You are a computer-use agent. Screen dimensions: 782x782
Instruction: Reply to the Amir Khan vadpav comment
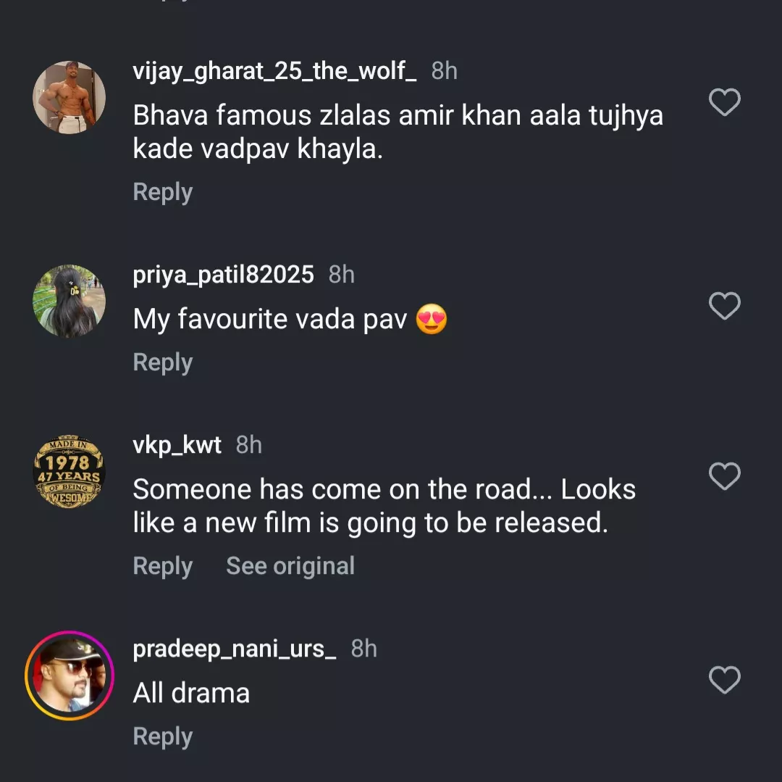[163, 192]
